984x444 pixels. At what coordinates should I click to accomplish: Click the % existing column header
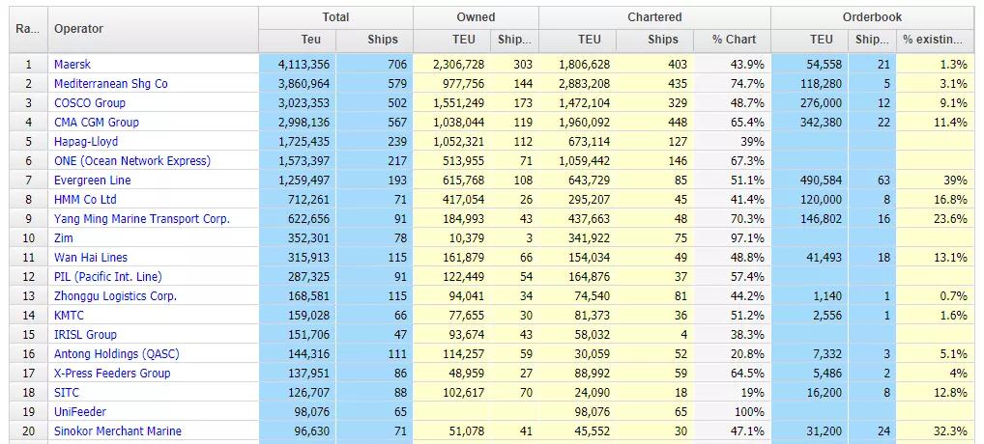pyautogui.click(x=933, y=40)
